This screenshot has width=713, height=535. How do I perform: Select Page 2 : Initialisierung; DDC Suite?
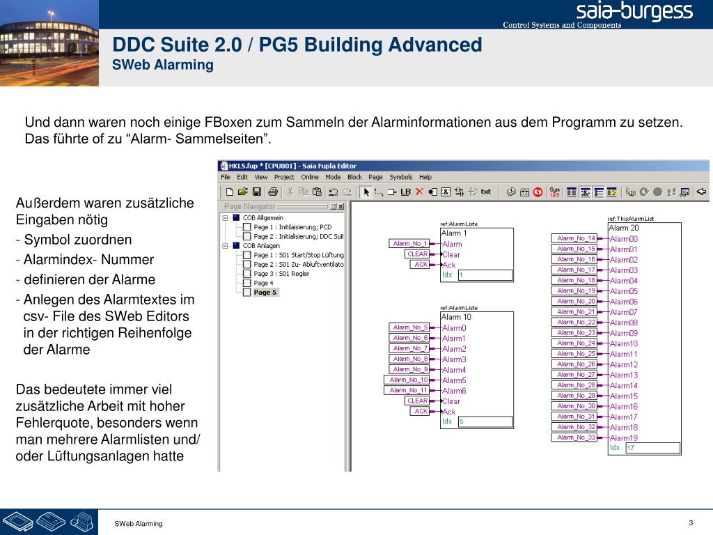click(x=298, y=237)
